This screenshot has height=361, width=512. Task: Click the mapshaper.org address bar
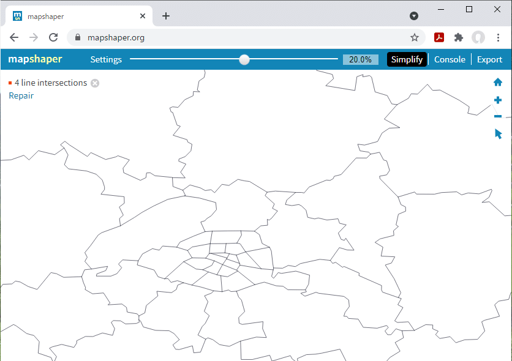pos(246,37)
